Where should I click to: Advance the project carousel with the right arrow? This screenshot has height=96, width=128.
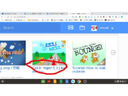coord(113,53)
